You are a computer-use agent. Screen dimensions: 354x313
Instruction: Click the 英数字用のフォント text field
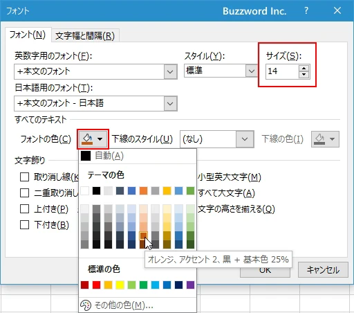89,71
